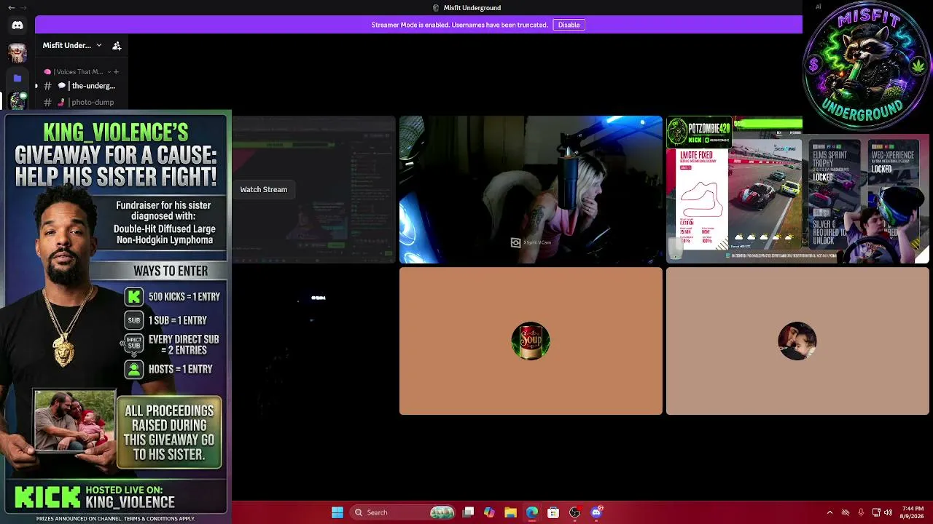Click the microphone tray icon
Image resolution: width=933 pixels, height=524 pixels.
tap(861, 512)
